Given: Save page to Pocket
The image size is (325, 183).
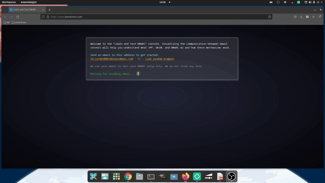Looking at the screenshot, I should pos(295,17).
